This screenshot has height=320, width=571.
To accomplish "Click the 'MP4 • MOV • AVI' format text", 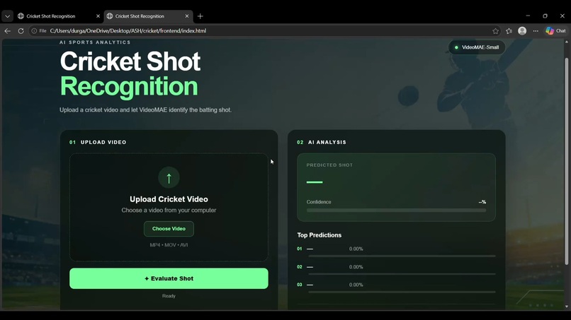I will point(169,245).
